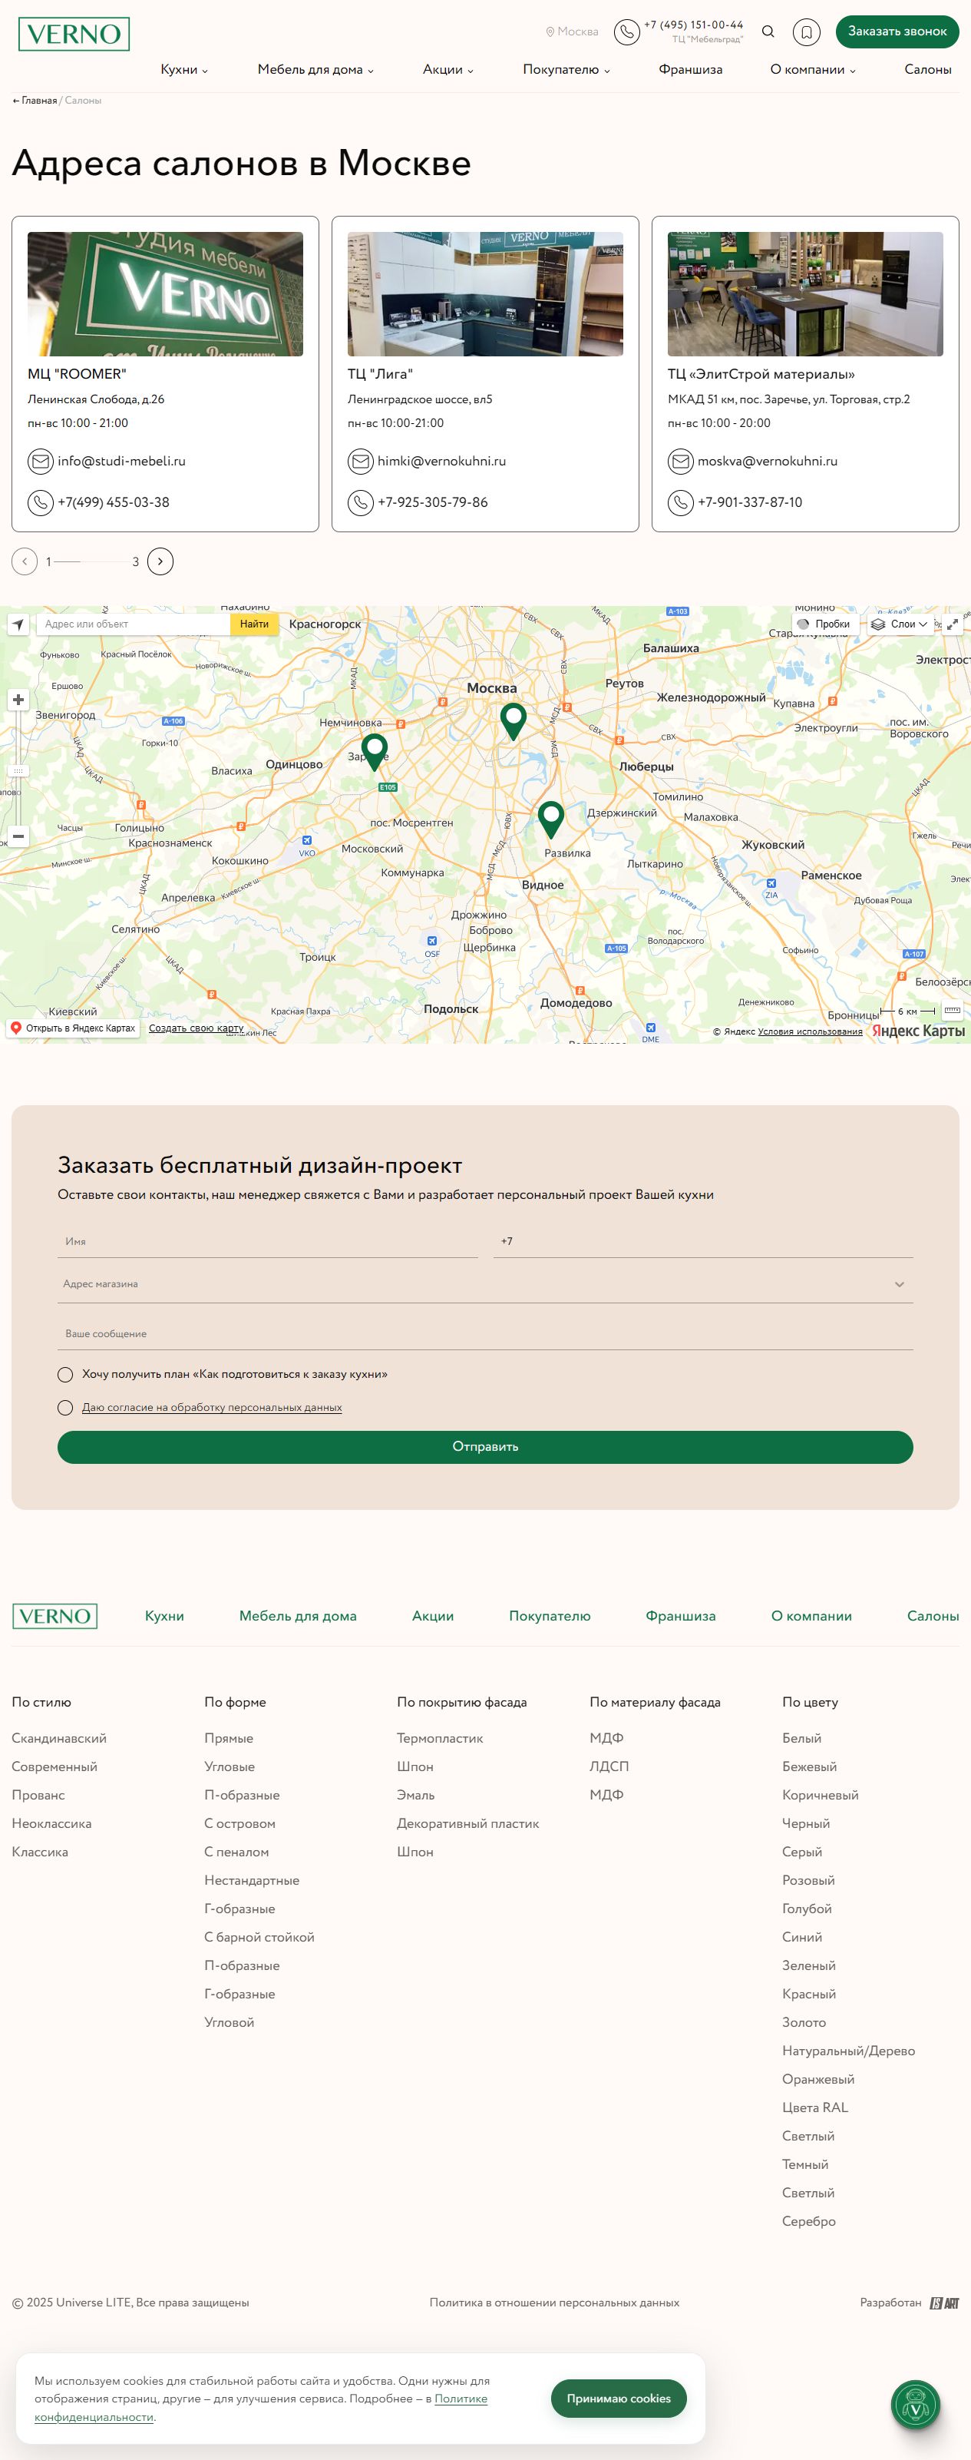The image size is (971, 2460).
Task: Toggle the kitchen preparation plan option
Action: [x=65, y=1374]
